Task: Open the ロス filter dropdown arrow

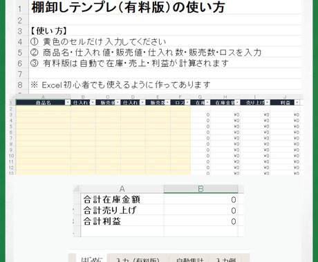Action: [x=187, y=103]
